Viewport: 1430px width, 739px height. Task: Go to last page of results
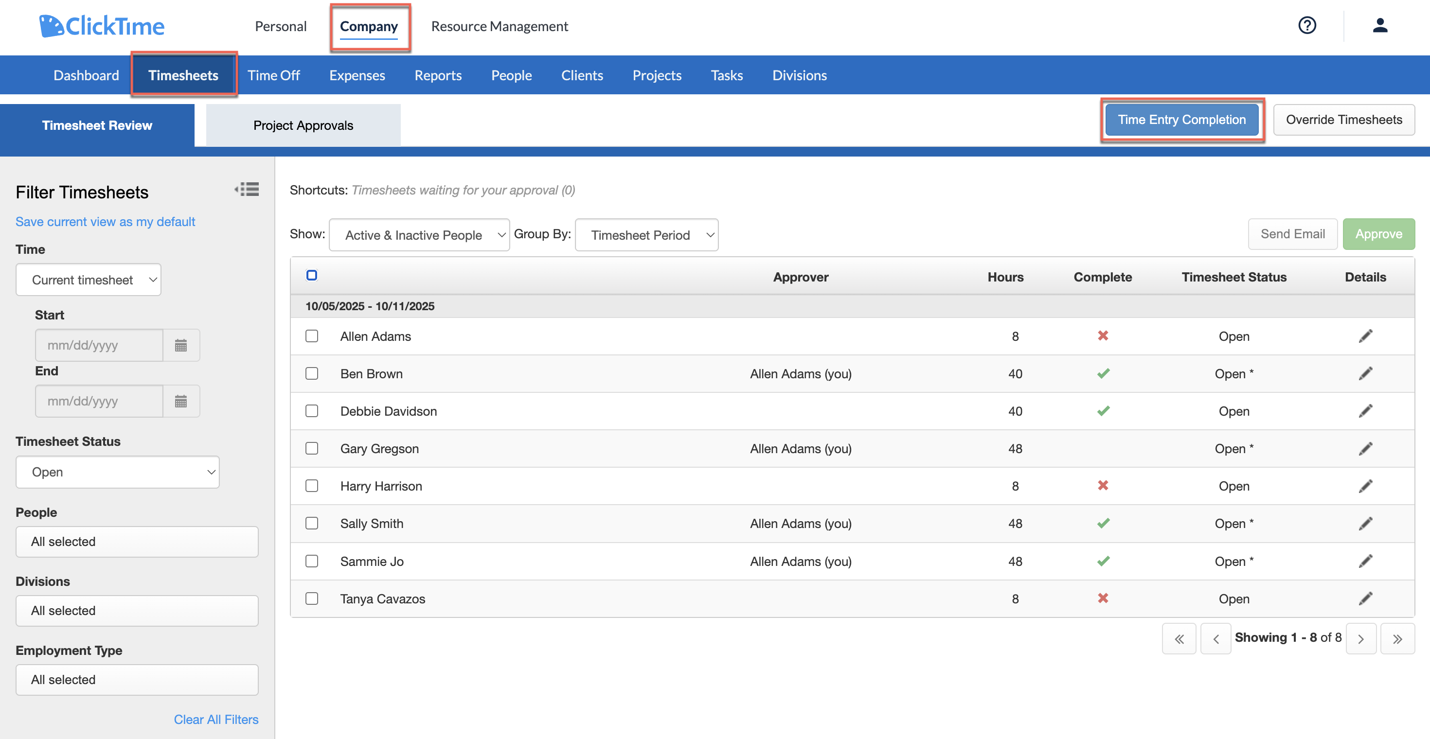pos(1398,638)
